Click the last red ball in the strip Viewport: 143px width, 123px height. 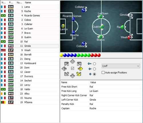[x=99, y=55]
